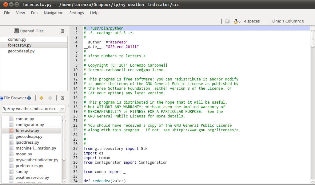This screenshot has width=315, height=185.
Task: Click the "$29-ene-2011$" date string
Action: tap(122, 47)
